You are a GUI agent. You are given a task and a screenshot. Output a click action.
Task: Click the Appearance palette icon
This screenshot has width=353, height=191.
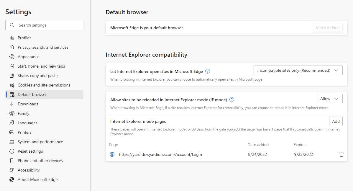pyautogui.click(x=12, y=57)
